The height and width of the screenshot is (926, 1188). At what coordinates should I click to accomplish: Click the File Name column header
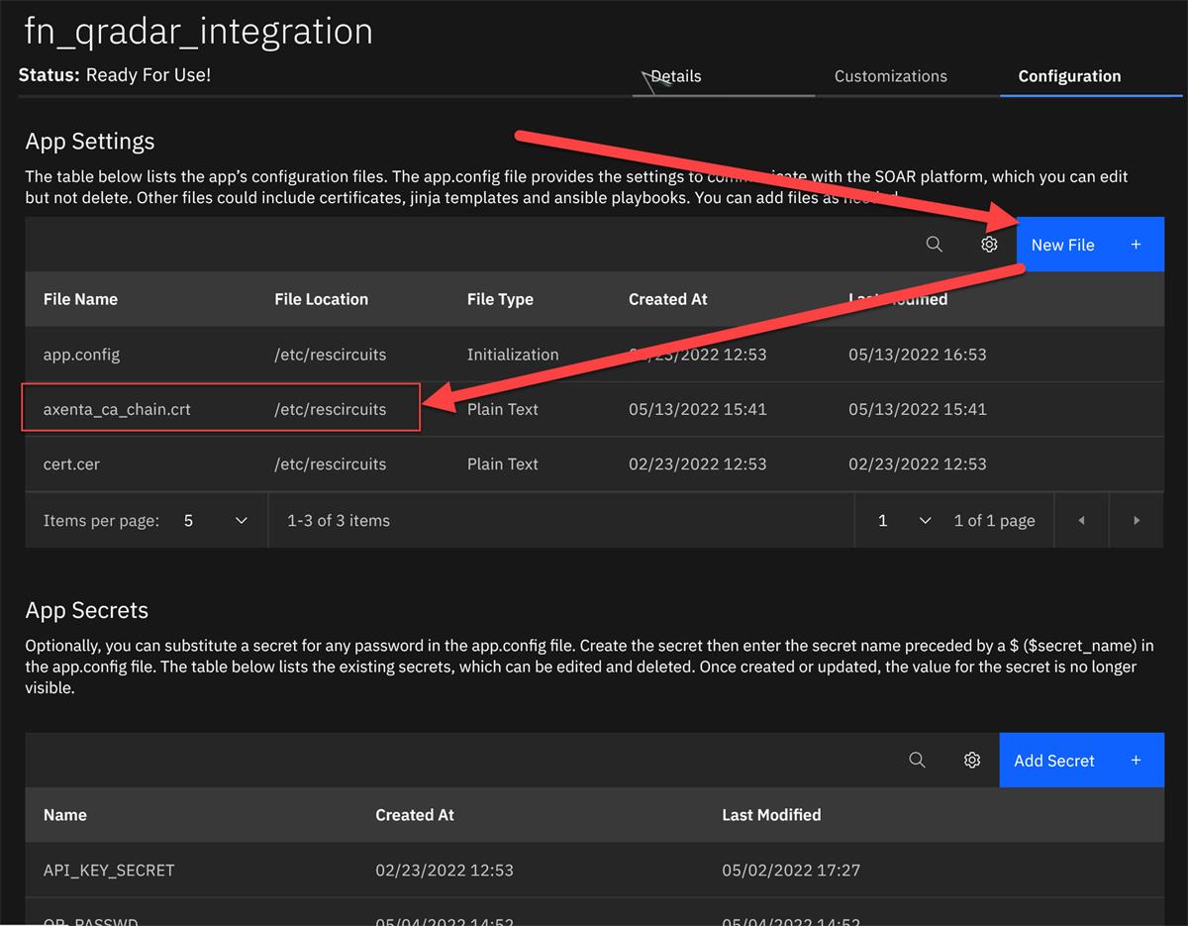[x=80, y=299]
